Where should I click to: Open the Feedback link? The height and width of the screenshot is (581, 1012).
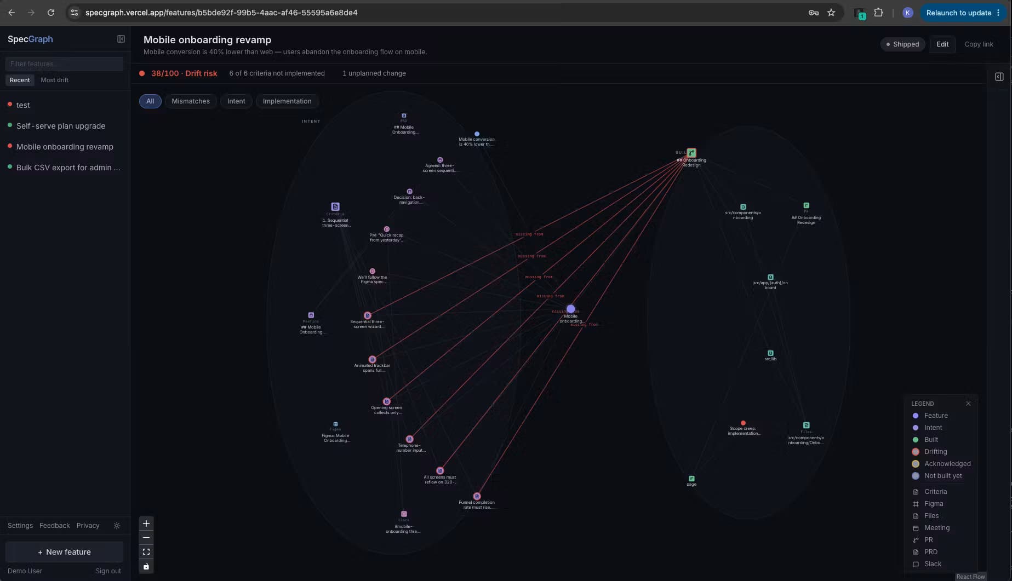coord(55,526)
